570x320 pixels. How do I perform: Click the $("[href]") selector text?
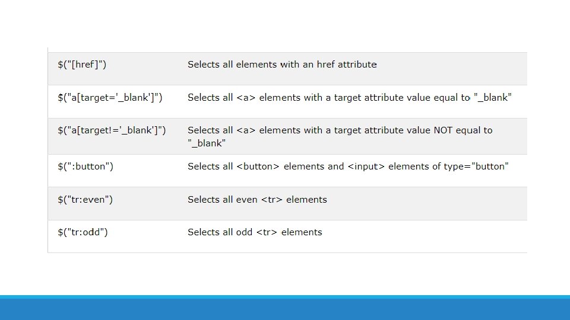tap(82, 65)
